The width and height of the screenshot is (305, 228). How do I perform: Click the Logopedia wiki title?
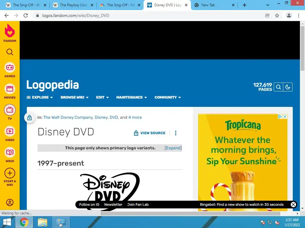tap(53, 85)
